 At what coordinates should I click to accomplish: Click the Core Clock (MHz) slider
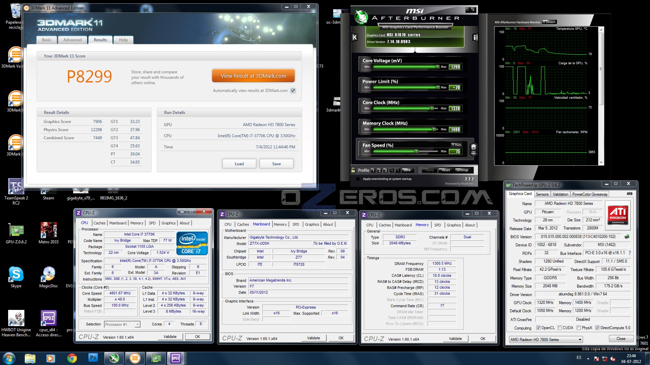click(x=406, y=108)
